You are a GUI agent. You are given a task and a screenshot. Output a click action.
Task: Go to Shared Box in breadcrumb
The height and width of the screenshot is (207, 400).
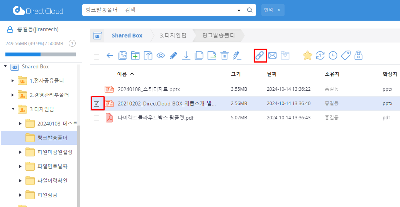tap(127, 36)
